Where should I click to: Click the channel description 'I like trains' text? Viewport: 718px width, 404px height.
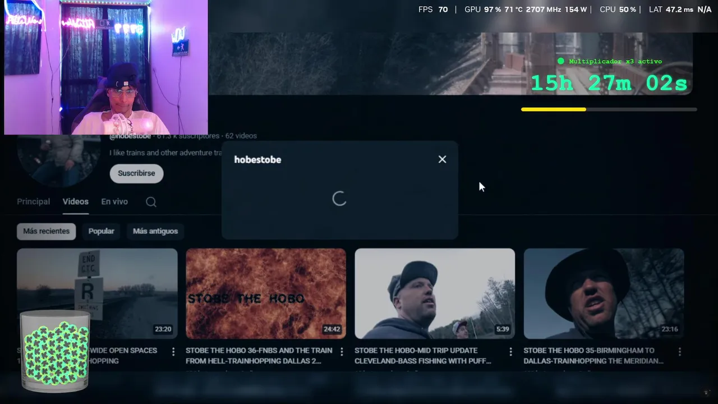pos(165,153)
